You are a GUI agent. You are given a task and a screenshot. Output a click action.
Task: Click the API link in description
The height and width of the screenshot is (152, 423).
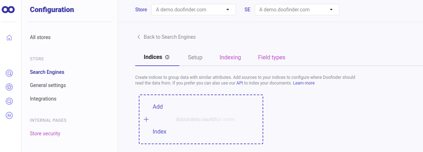pyautogui.click(x=239, y=83)
